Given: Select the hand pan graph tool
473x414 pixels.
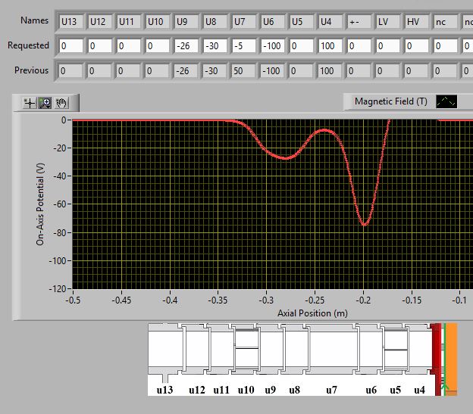Looking at the screenshot, I should tap(61, 103).
